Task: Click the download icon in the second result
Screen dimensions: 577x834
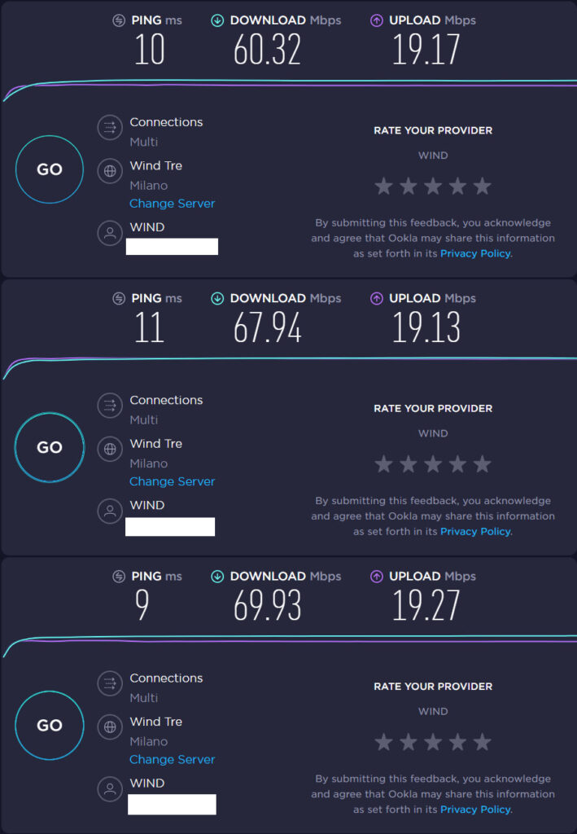Action: point(216,298)
